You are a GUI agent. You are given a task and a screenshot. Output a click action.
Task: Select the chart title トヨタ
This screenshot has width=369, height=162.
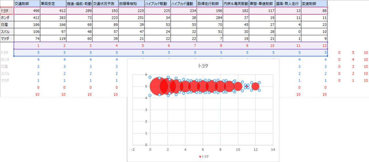point(203,66)
